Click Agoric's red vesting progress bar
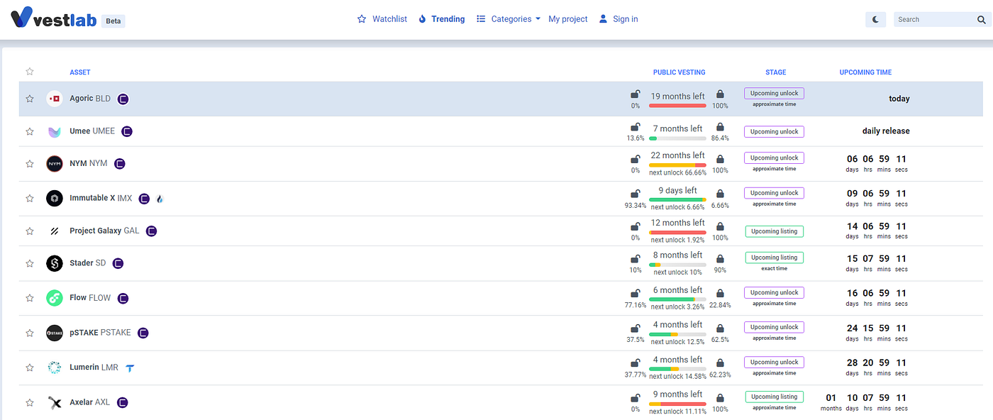Image resolution: width=993 pixels, height=420 pixels. click(x=677, y=106)
